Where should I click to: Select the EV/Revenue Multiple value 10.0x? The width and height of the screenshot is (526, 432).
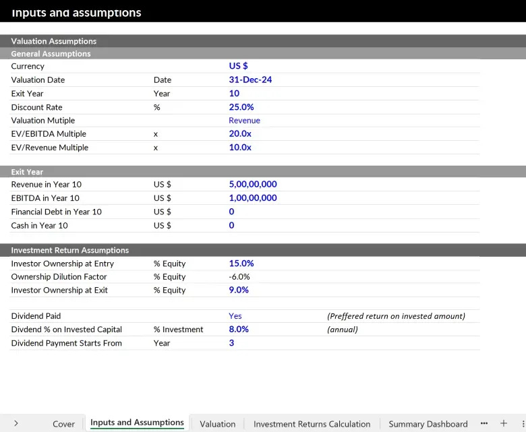pyautogui.click(x=240, y=148)
